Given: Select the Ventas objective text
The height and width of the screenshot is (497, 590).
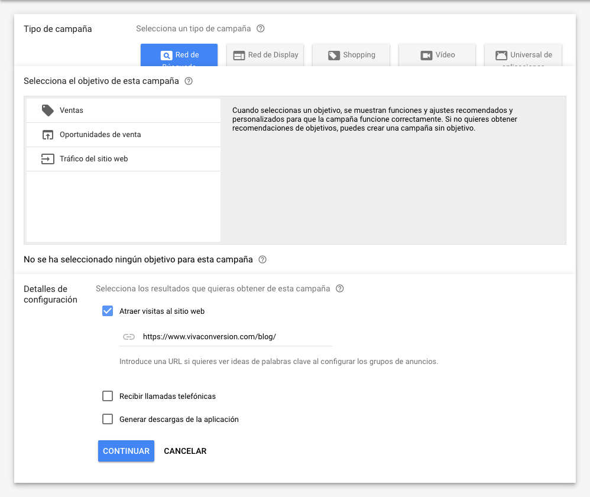Looking at the screenshot, I should point(72,111).
